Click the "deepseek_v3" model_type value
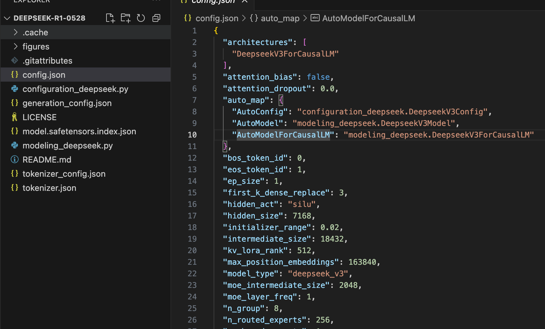The image size is (545, 329). (318, 274)
